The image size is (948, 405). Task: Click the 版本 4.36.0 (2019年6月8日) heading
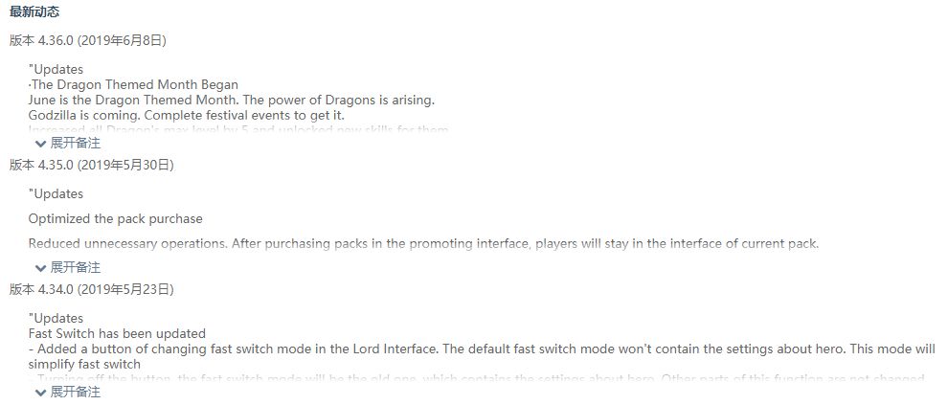click(88, 40)
